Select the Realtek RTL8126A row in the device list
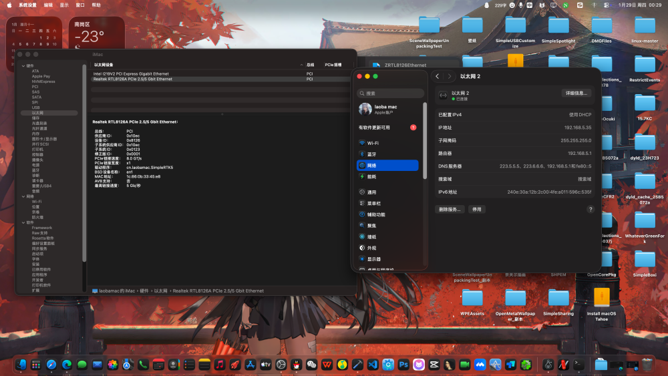The width and height of the screenshot is (668, 376). tap(220, 79)
